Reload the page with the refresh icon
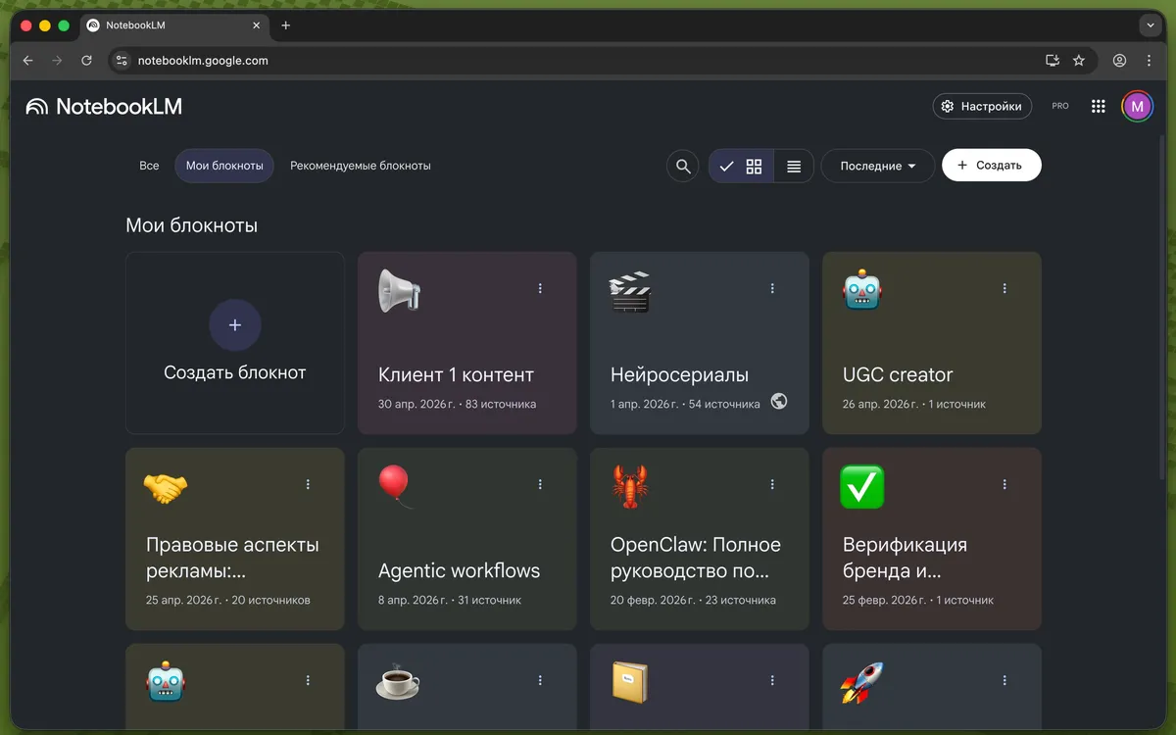 click(x=86, y=60)
